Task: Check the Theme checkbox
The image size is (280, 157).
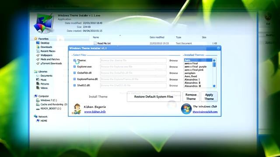Action: click(x=75, y=60)
